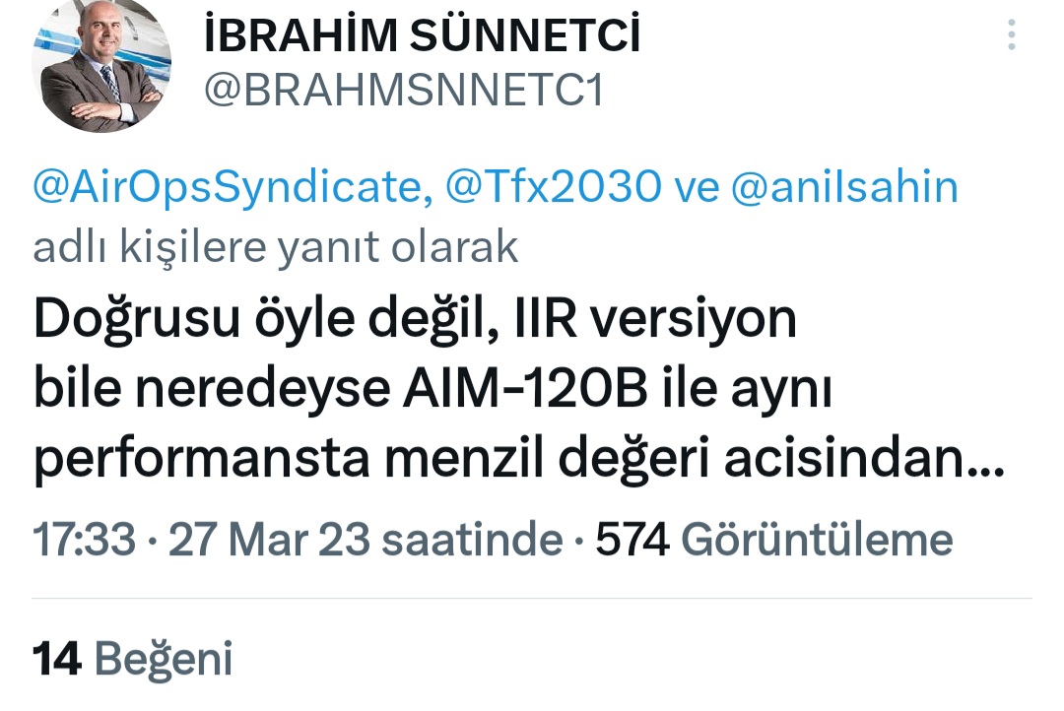Click the 574 view count number

632,540
